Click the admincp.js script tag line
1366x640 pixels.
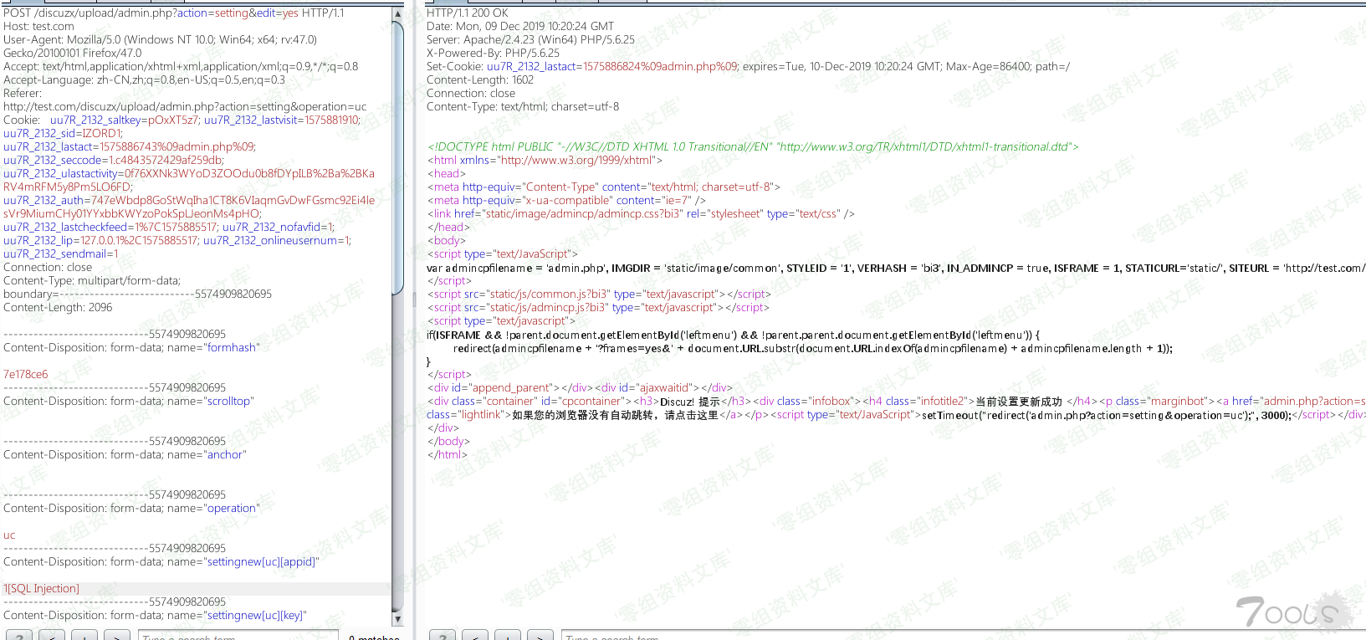pyautogui.click(x=598, y=307)
